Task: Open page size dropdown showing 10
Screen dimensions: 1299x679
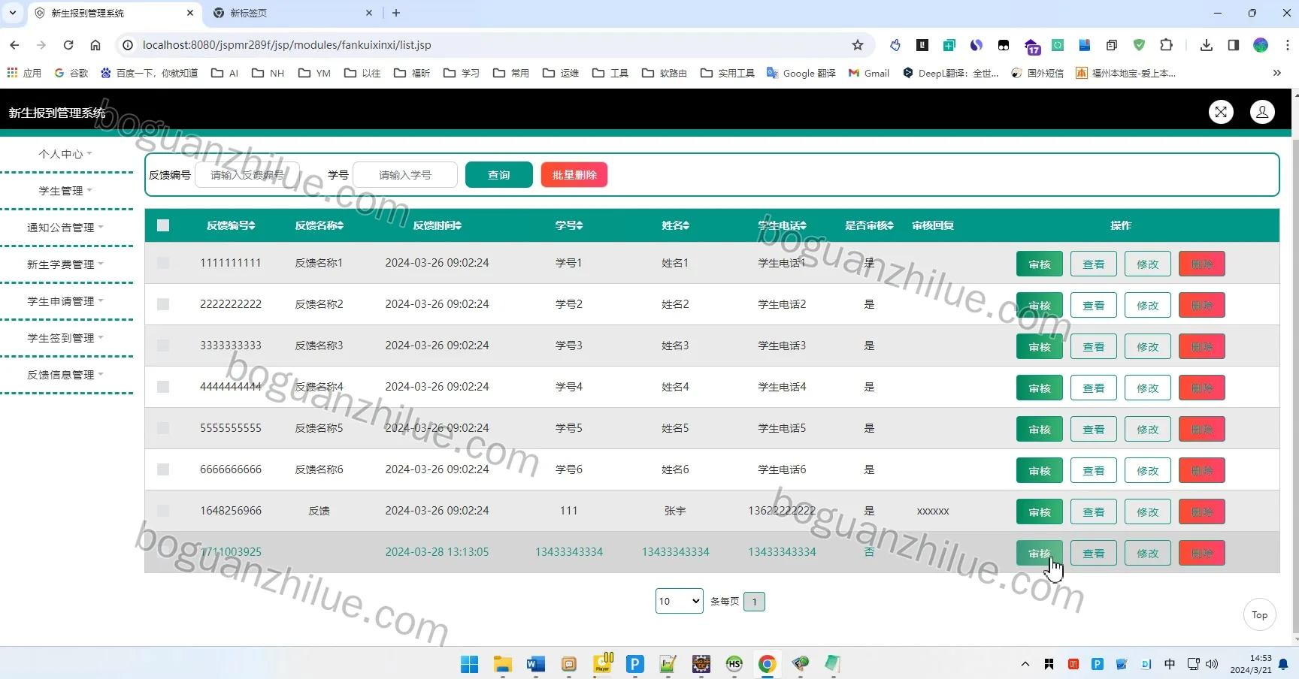Action: 680,601
